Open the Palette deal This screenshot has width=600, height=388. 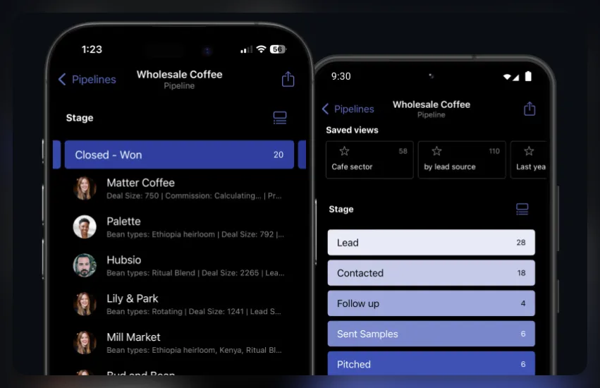pyautogui.click(x=178, y=227)
